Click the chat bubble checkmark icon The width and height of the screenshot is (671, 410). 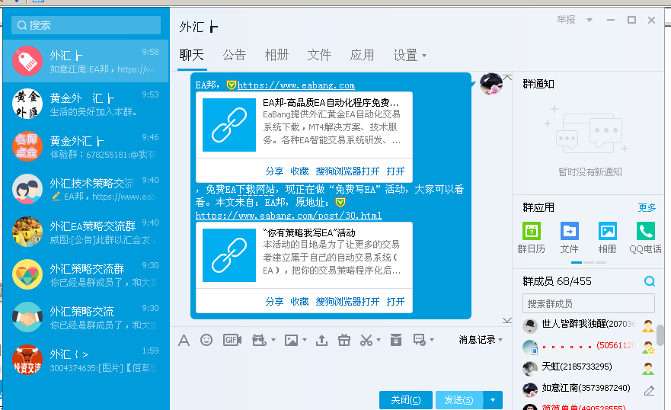[x=420, y=340]
